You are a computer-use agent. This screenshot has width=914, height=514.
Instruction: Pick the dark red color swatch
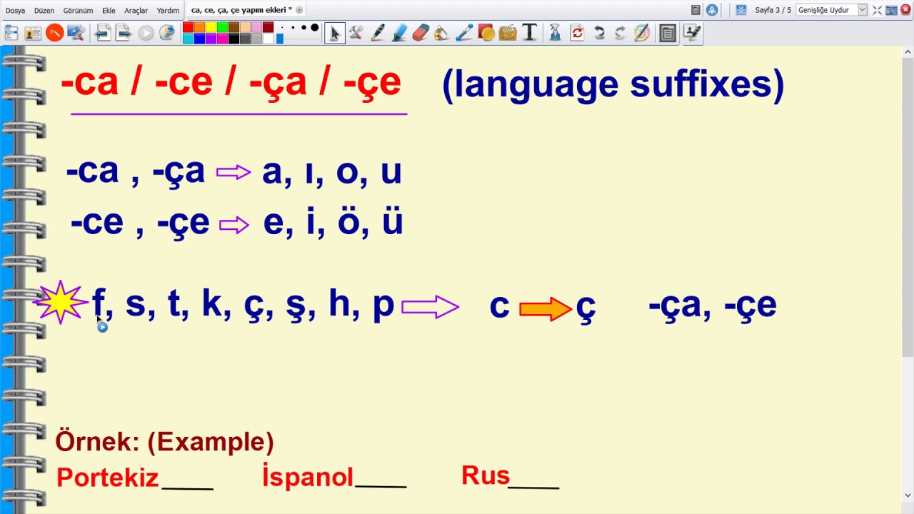(x=268, y=27)
